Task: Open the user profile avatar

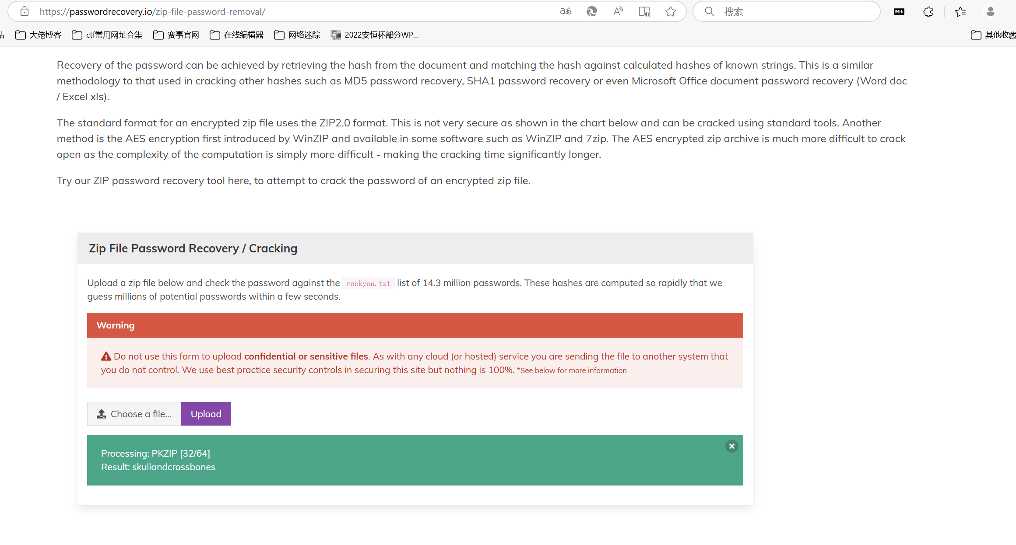Action: (x=991, y=12)
